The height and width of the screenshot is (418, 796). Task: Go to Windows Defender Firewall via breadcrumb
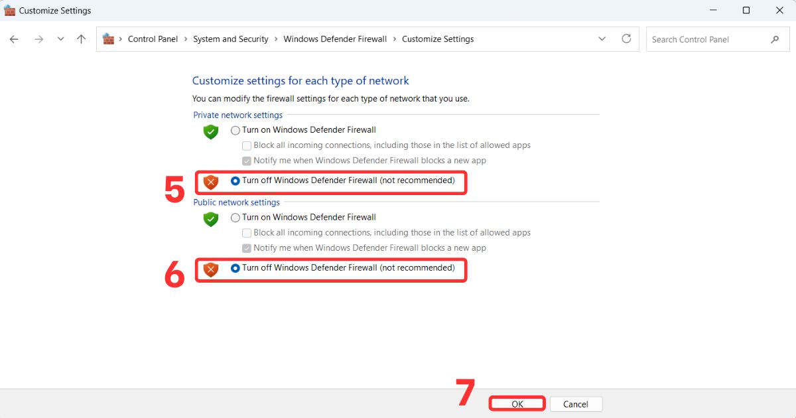point(335,39)
